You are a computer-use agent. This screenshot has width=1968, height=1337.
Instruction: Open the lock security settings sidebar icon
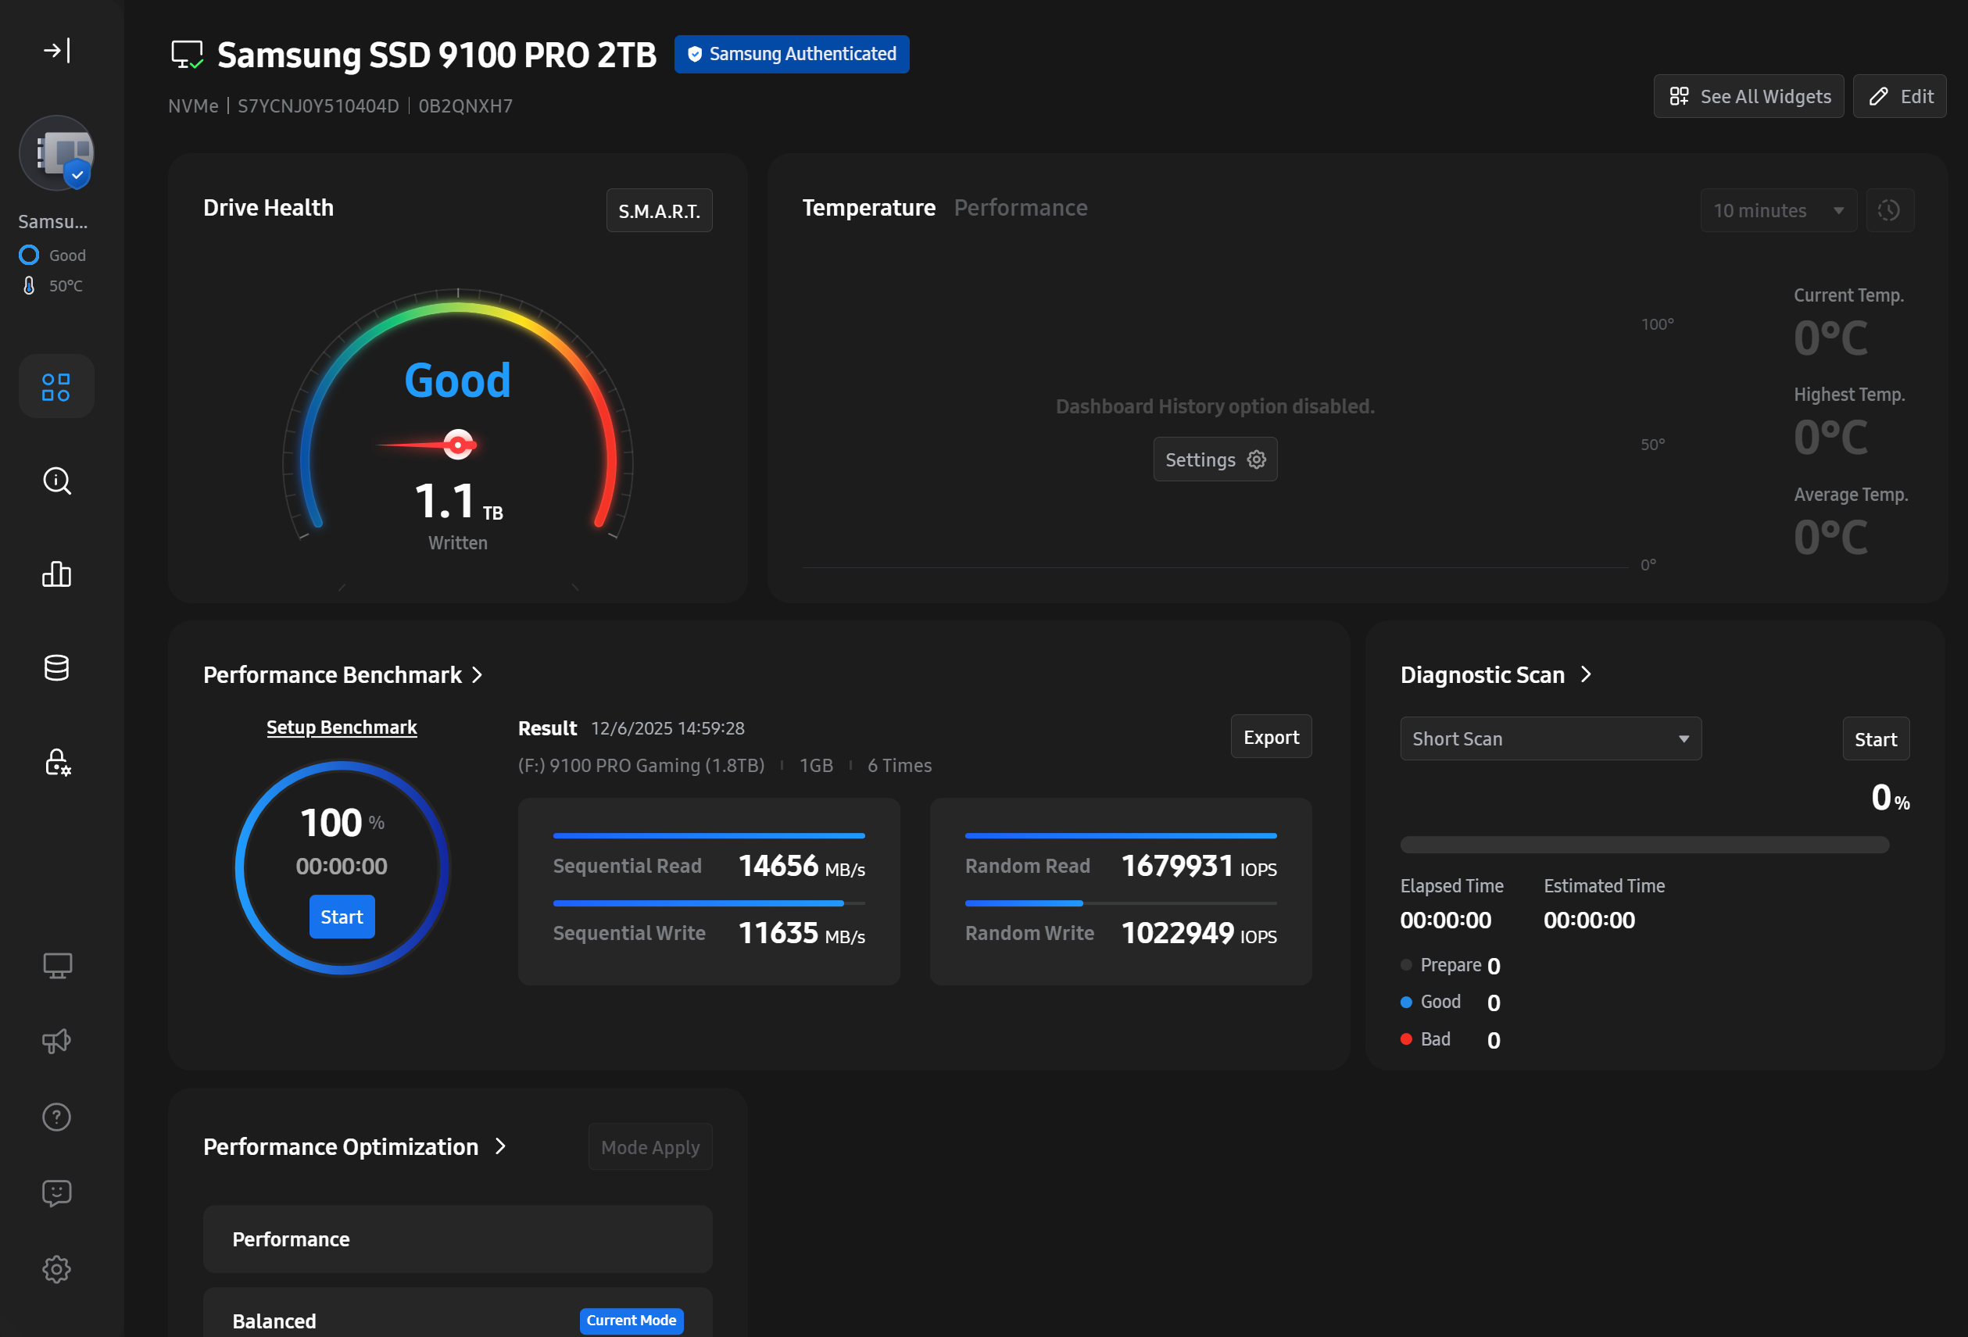(57, 762)
